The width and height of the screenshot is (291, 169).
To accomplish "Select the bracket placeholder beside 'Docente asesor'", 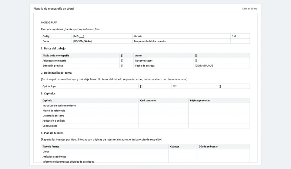I will pos(196,61).
